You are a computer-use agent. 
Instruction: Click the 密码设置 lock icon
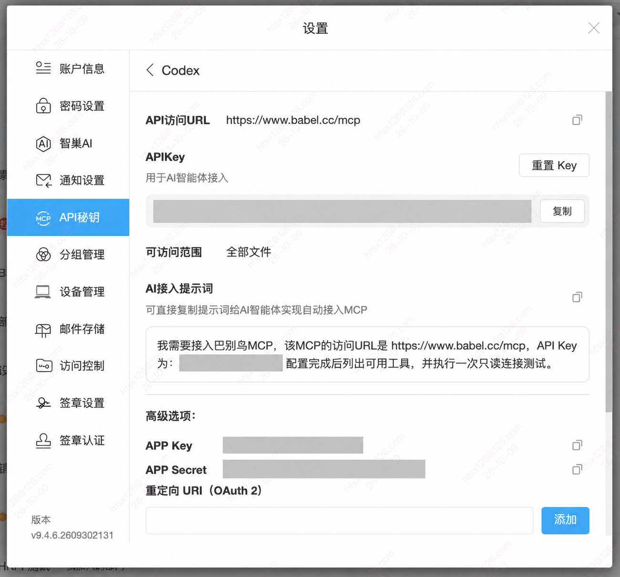(43, 105)
